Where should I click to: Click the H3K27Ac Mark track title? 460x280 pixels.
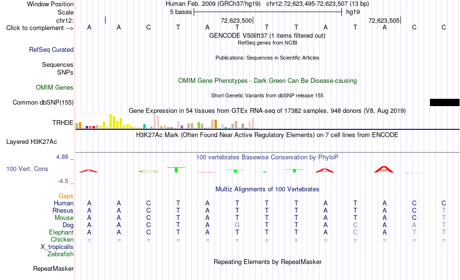point(267,135)
